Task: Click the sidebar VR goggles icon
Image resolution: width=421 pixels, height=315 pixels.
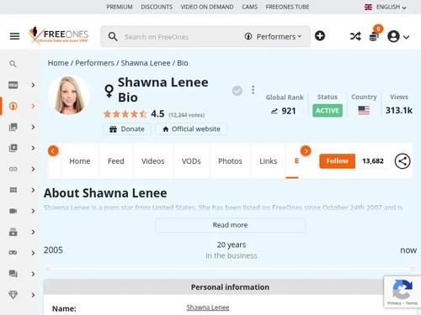Action: [x=13, y=253]
